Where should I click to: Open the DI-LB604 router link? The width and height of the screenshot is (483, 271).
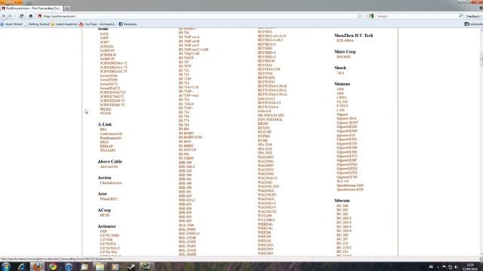(x=186, y=158)
